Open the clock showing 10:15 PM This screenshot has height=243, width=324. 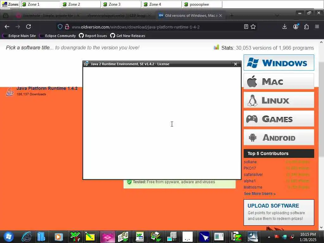coord(308,237)
